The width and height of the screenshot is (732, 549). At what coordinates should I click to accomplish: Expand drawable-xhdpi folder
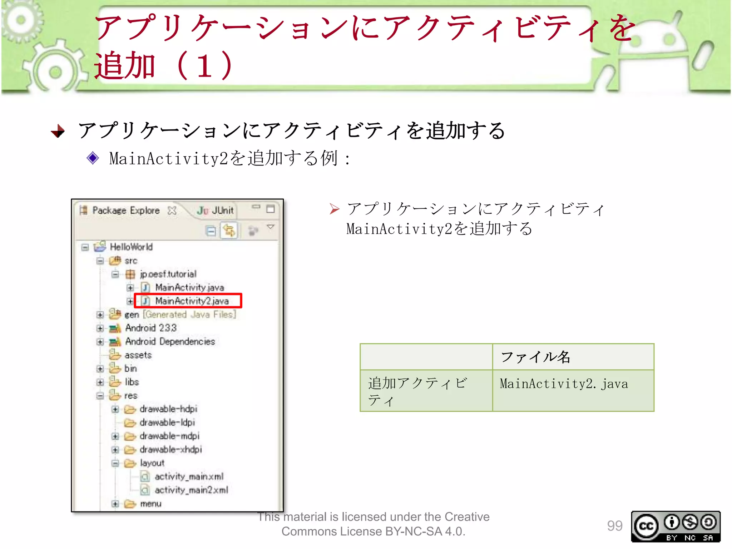point(115,450)
